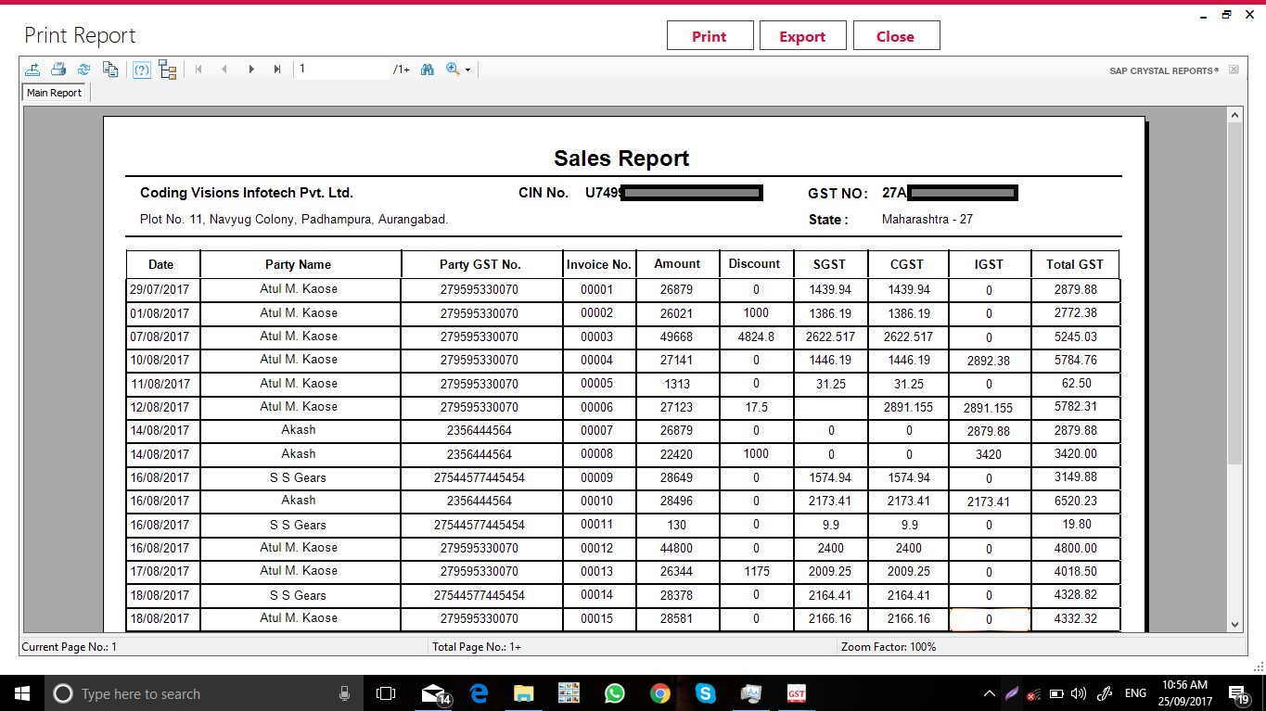
Task: Toggle mute via the volume tray icon
Action: (1079, 692)
